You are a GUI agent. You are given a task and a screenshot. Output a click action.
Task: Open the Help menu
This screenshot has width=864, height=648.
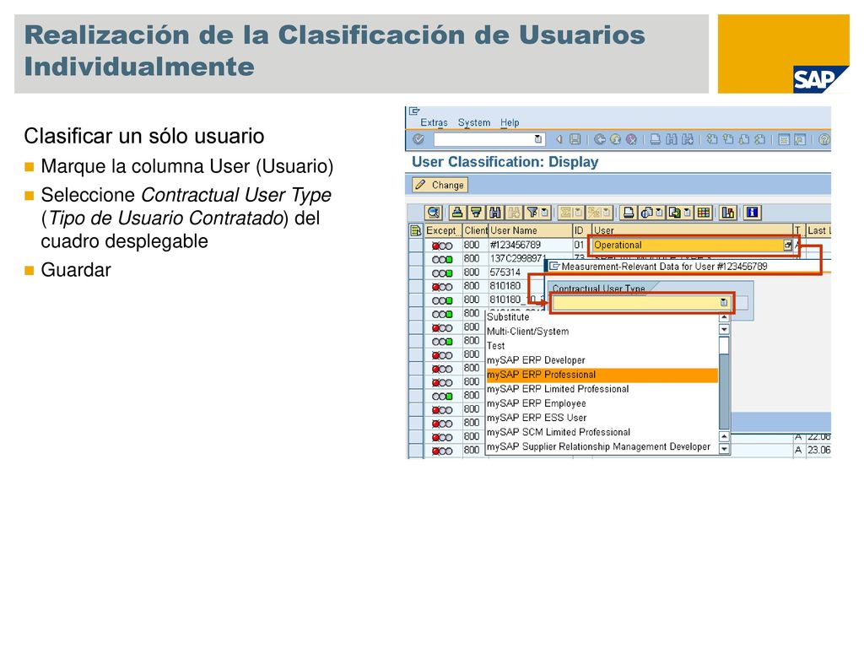[510, 122]
